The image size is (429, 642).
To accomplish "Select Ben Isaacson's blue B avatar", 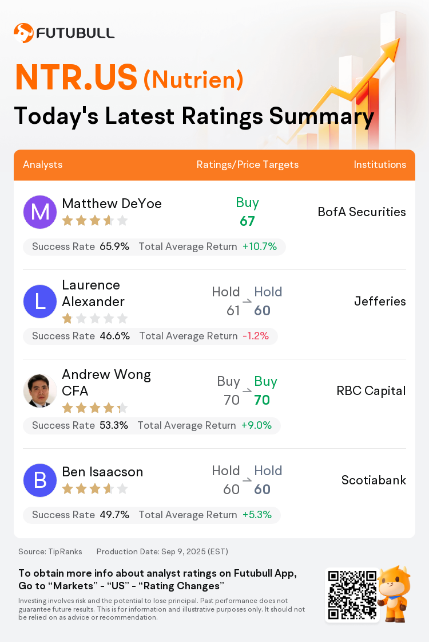I will pos(39,480).
